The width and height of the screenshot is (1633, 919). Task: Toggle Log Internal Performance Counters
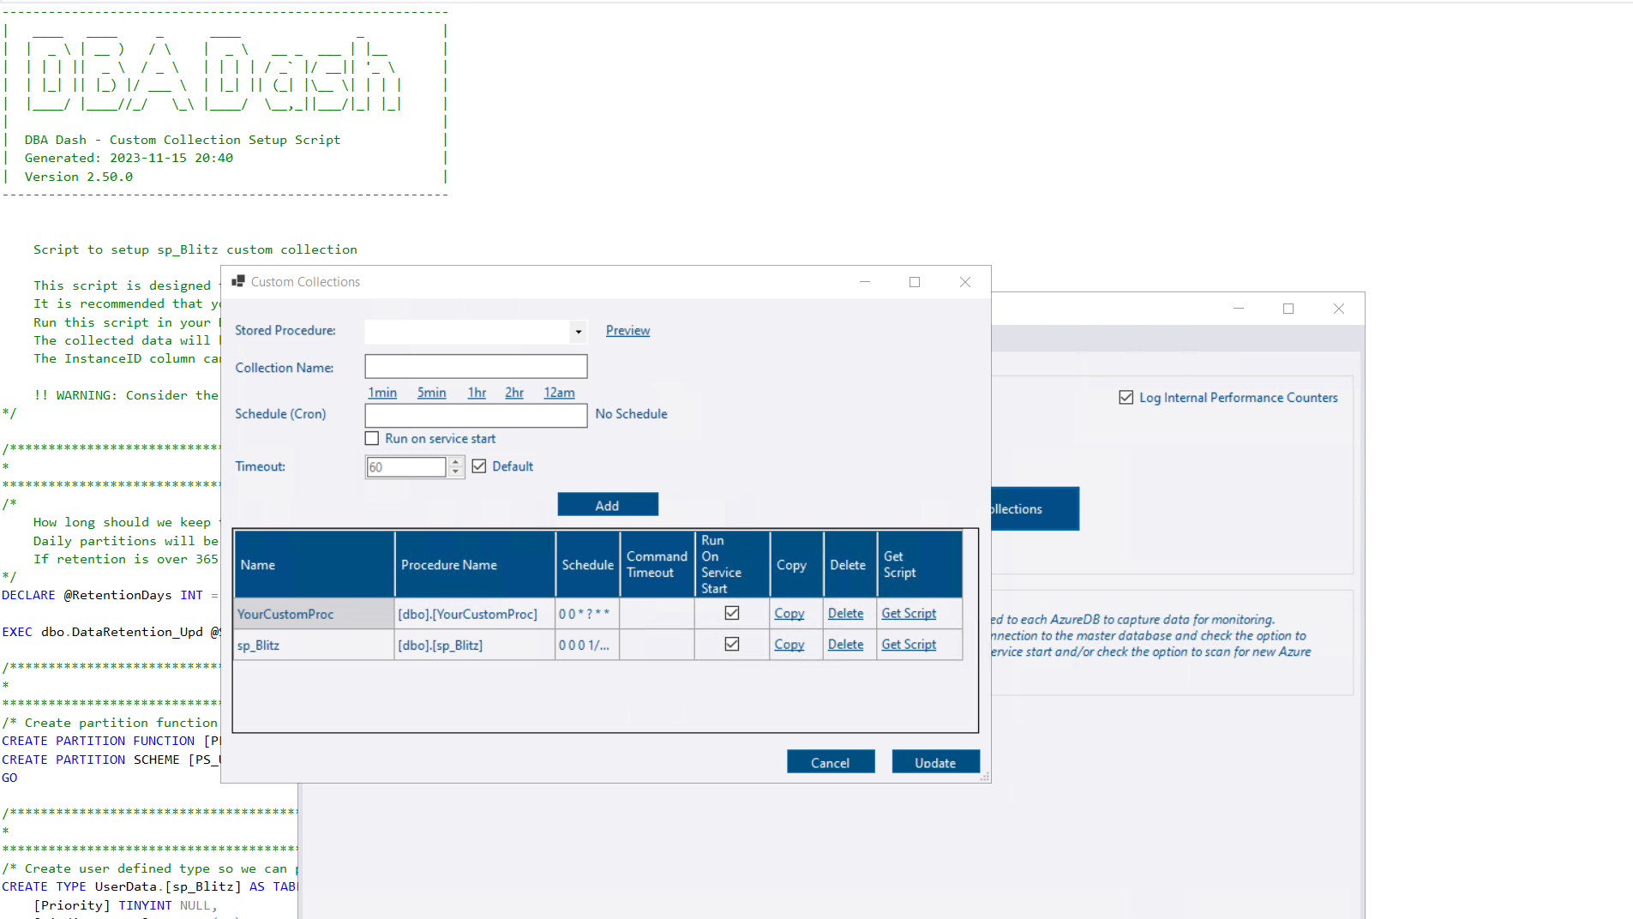coord(1126,396)
